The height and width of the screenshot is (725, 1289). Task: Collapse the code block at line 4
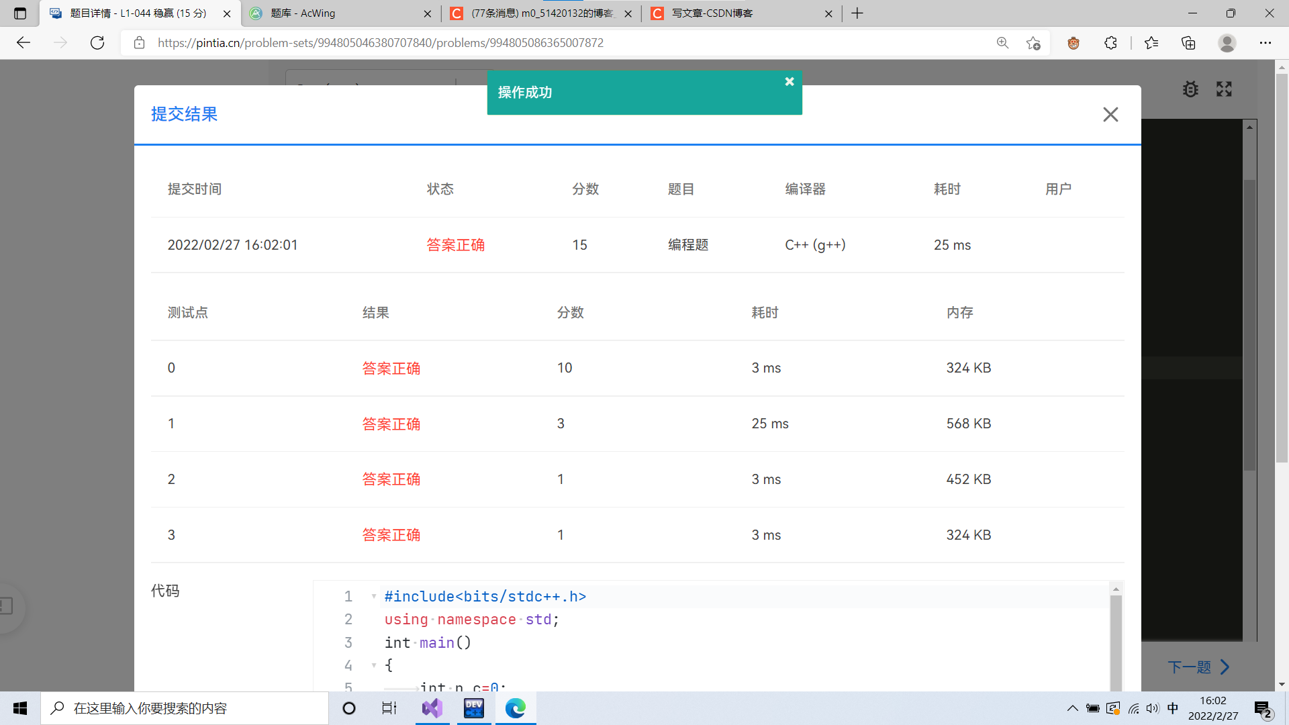coord(373,665)
